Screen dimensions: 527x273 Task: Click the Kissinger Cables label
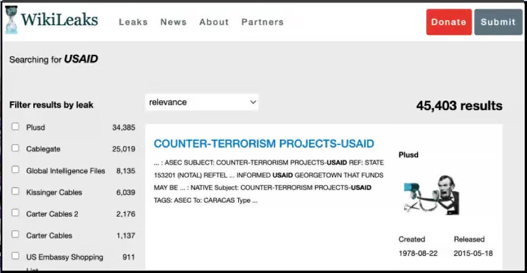point(54,192)
